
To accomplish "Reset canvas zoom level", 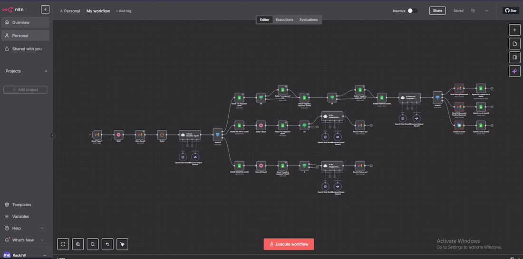I will click(x=107, y=244).
